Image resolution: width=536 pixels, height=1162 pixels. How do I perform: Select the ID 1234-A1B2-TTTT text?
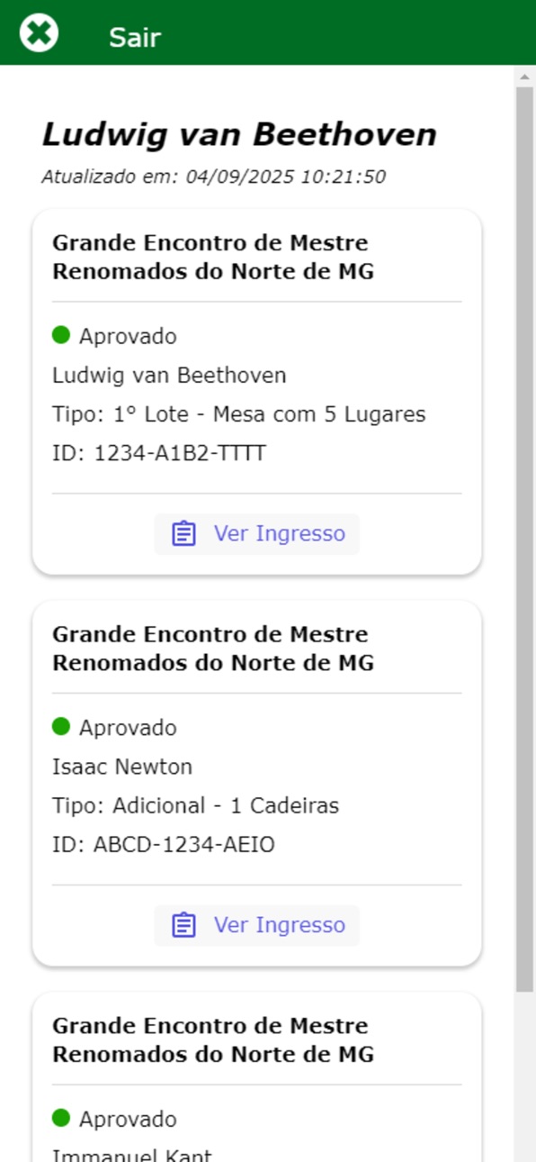(x=159, y=453)
